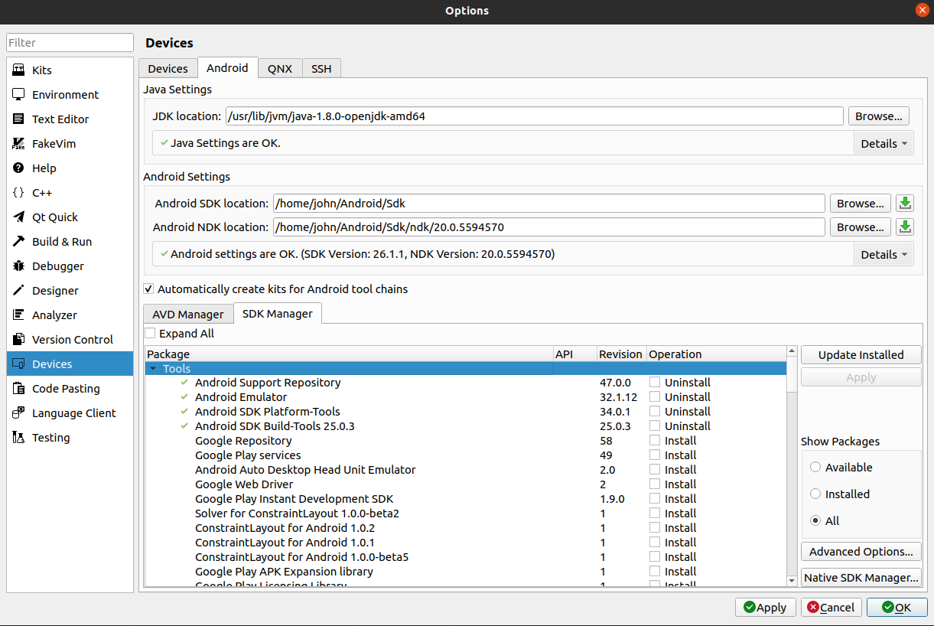Open the Debugger bug icon category
This screenshot has width=934, height=626.
click(18, 266)
